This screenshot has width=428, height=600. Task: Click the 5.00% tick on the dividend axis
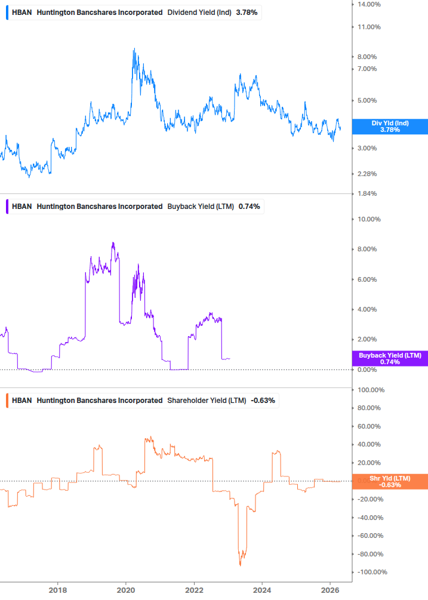coord(367,101)
